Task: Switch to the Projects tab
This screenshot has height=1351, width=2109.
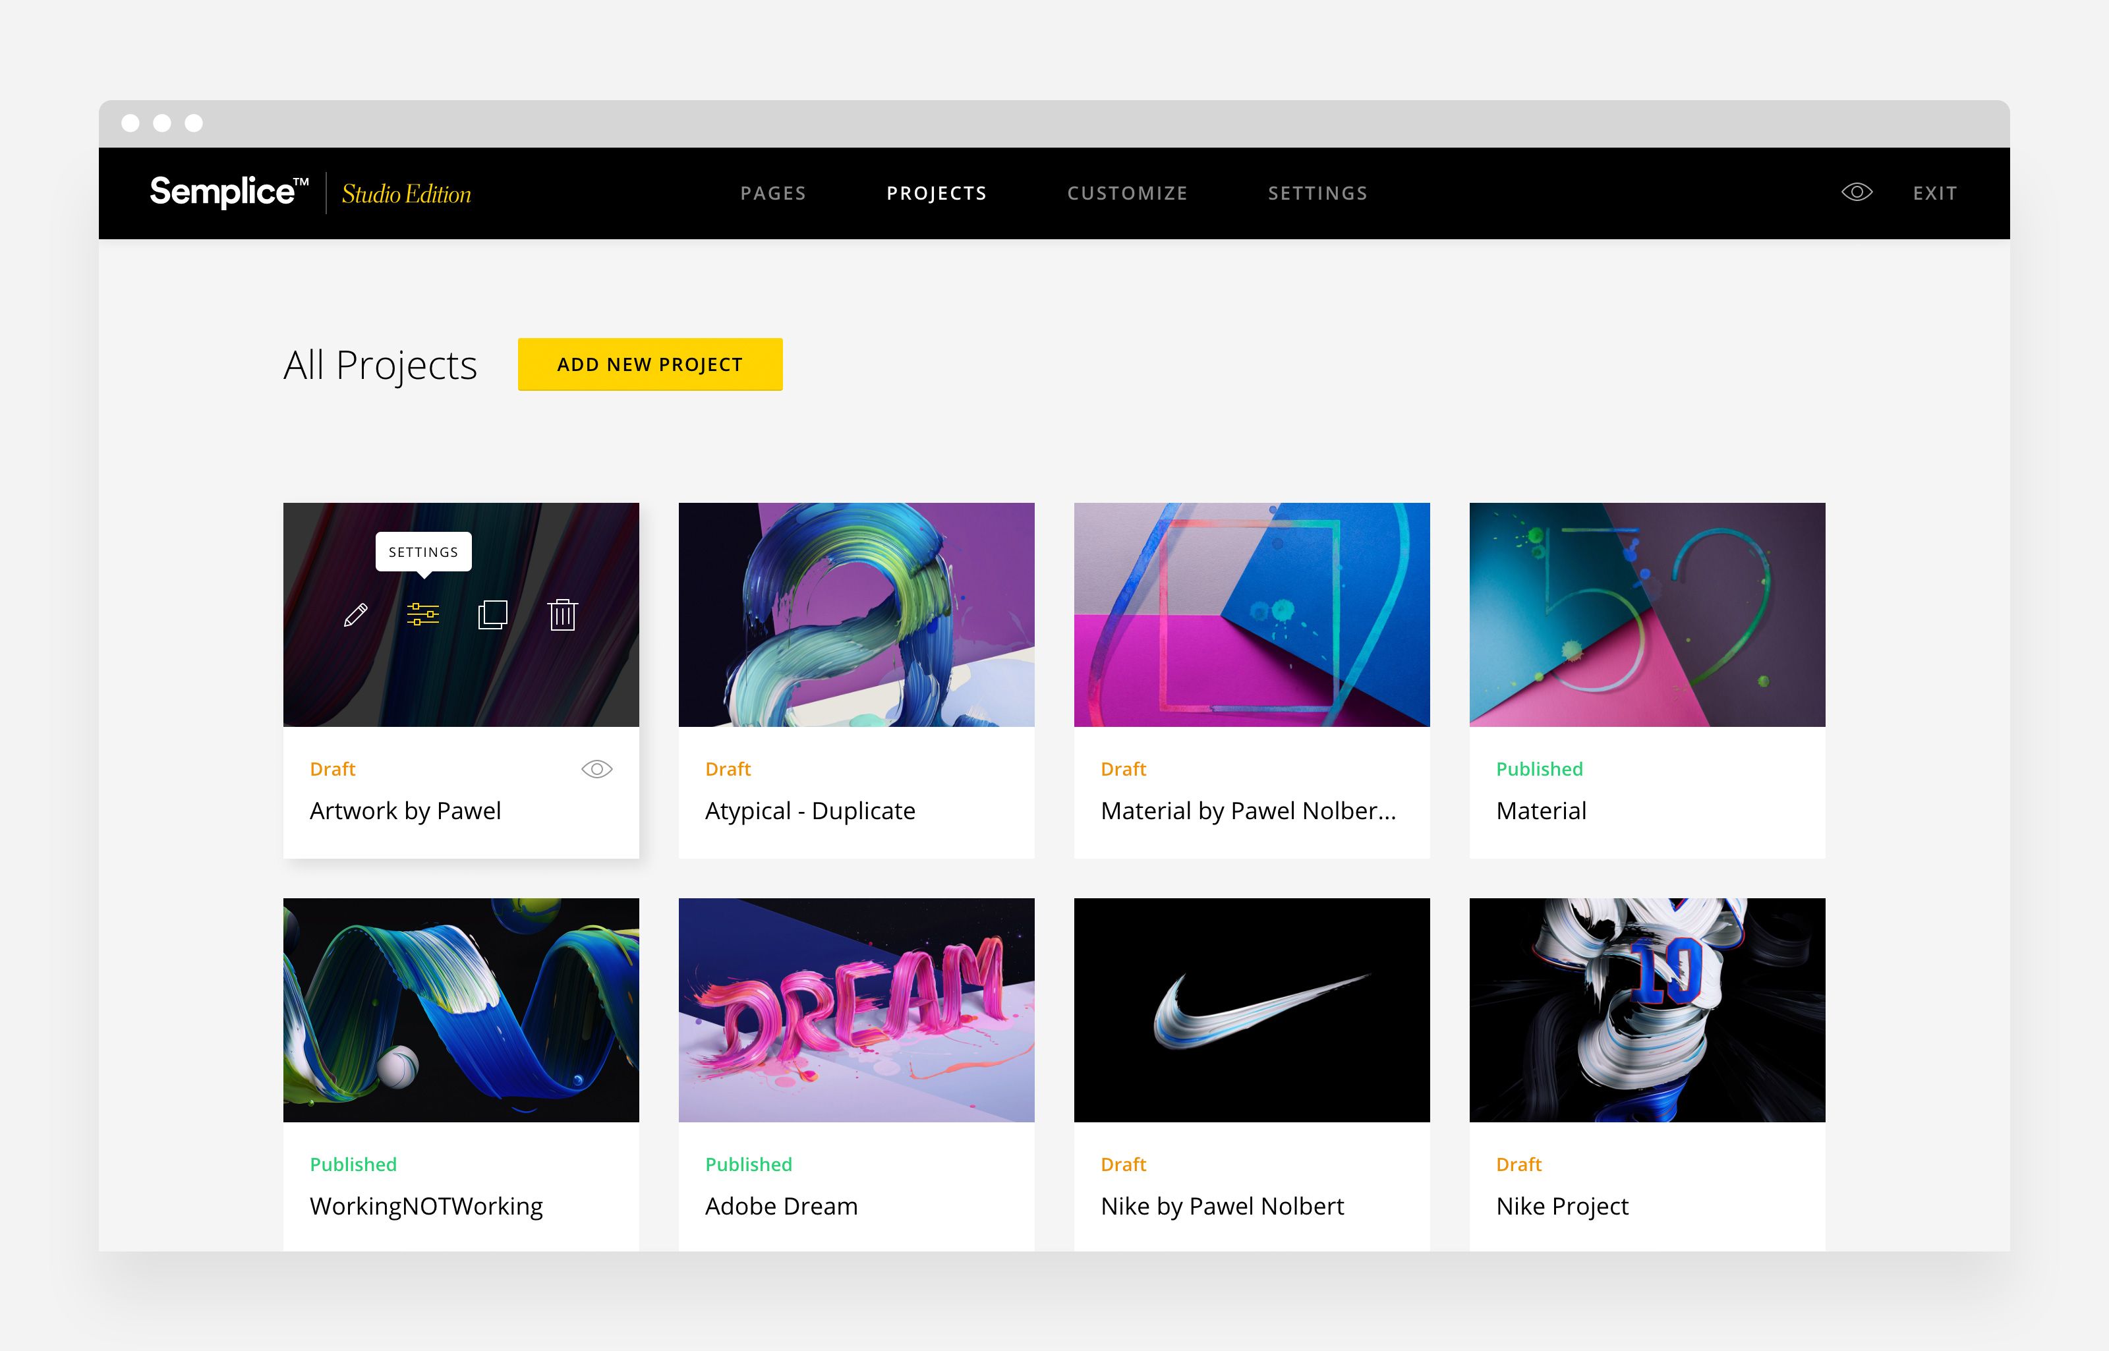Action: click(x=936, y=193)
